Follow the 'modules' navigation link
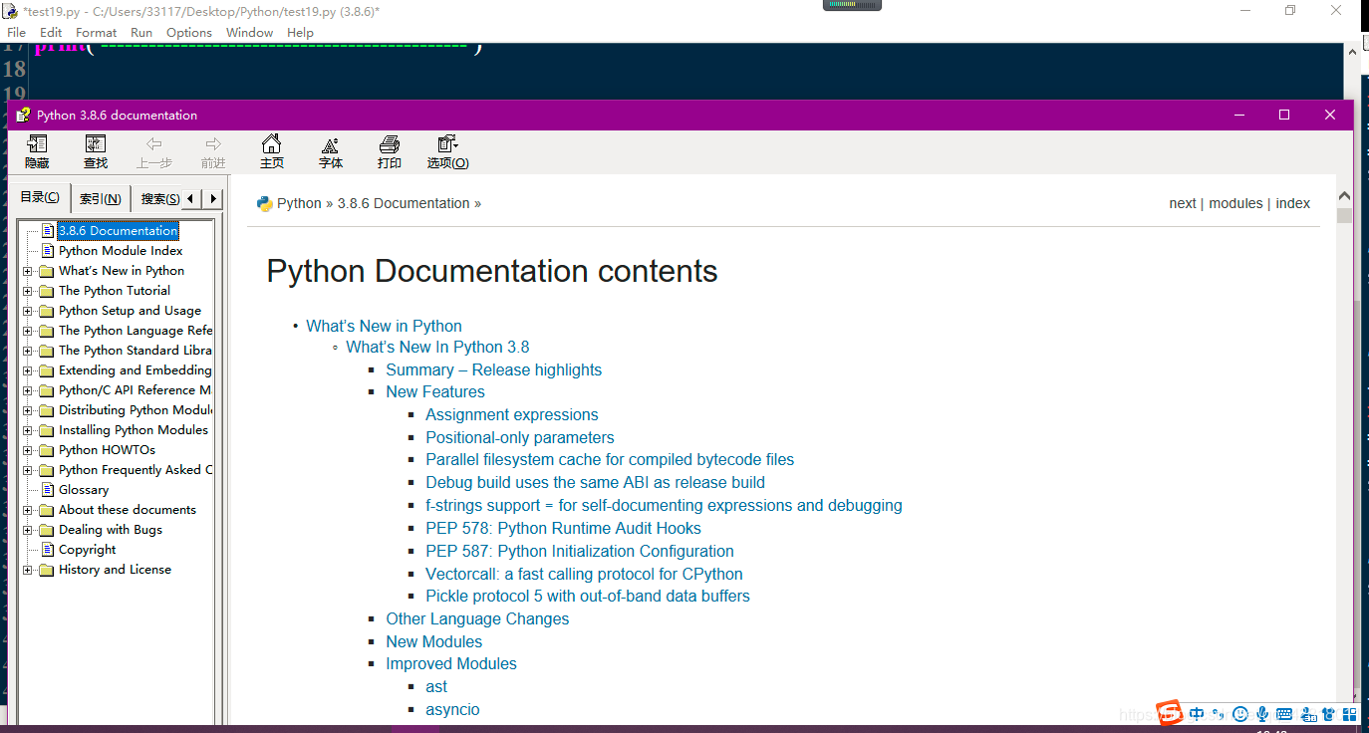This screenshot has height=733, width=1369. click(1235, 203)
